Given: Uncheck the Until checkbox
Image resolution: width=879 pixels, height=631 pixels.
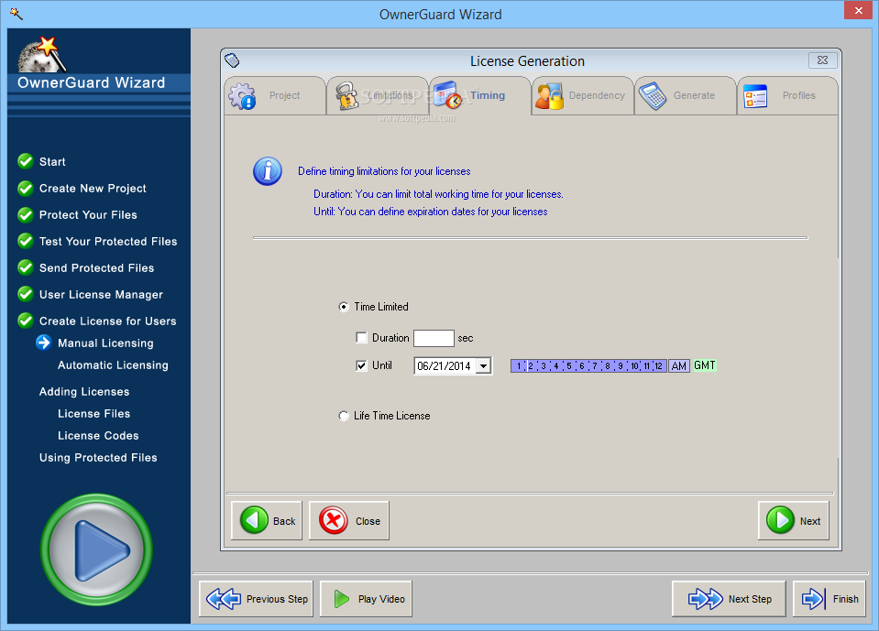Looking at the screenshot, I should coord(361,365).
